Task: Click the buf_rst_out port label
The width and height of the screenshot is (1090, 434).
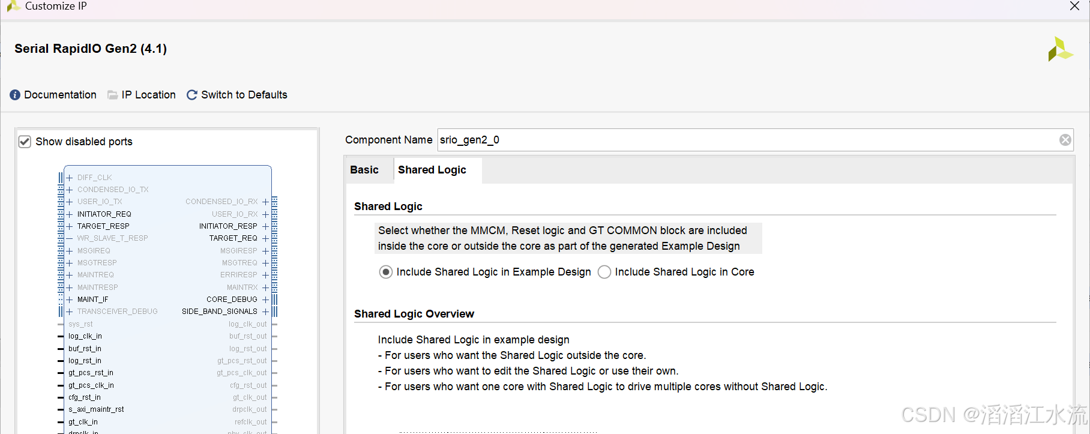Action: coord(248,336)
